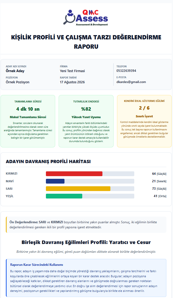This screenshot has width=173, height=298.
Task: Click the 'FİRMA' field label
Action: click(64, 67)
